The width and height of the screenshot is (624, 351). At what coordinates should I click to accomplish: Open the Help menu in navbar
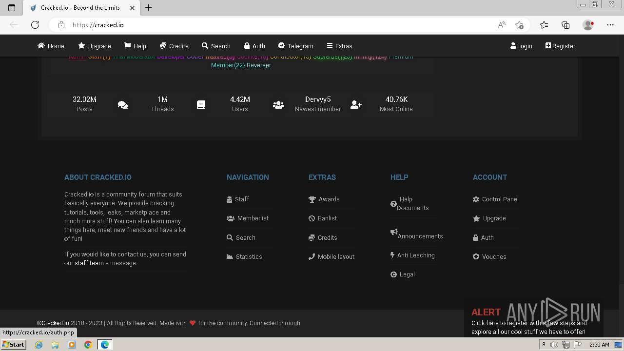point(135,46)
